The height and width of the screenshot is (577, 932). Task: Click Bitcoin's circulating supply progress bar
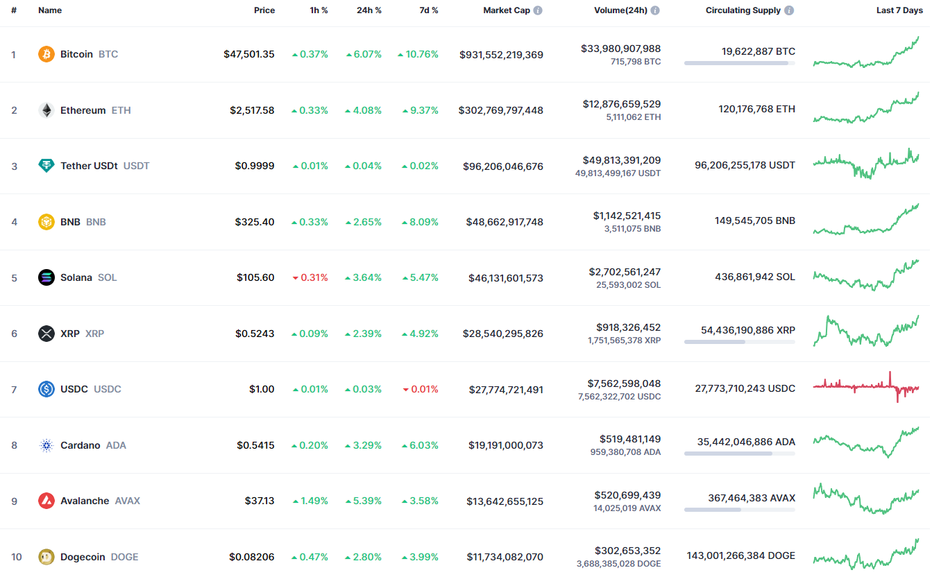point(739,63)
